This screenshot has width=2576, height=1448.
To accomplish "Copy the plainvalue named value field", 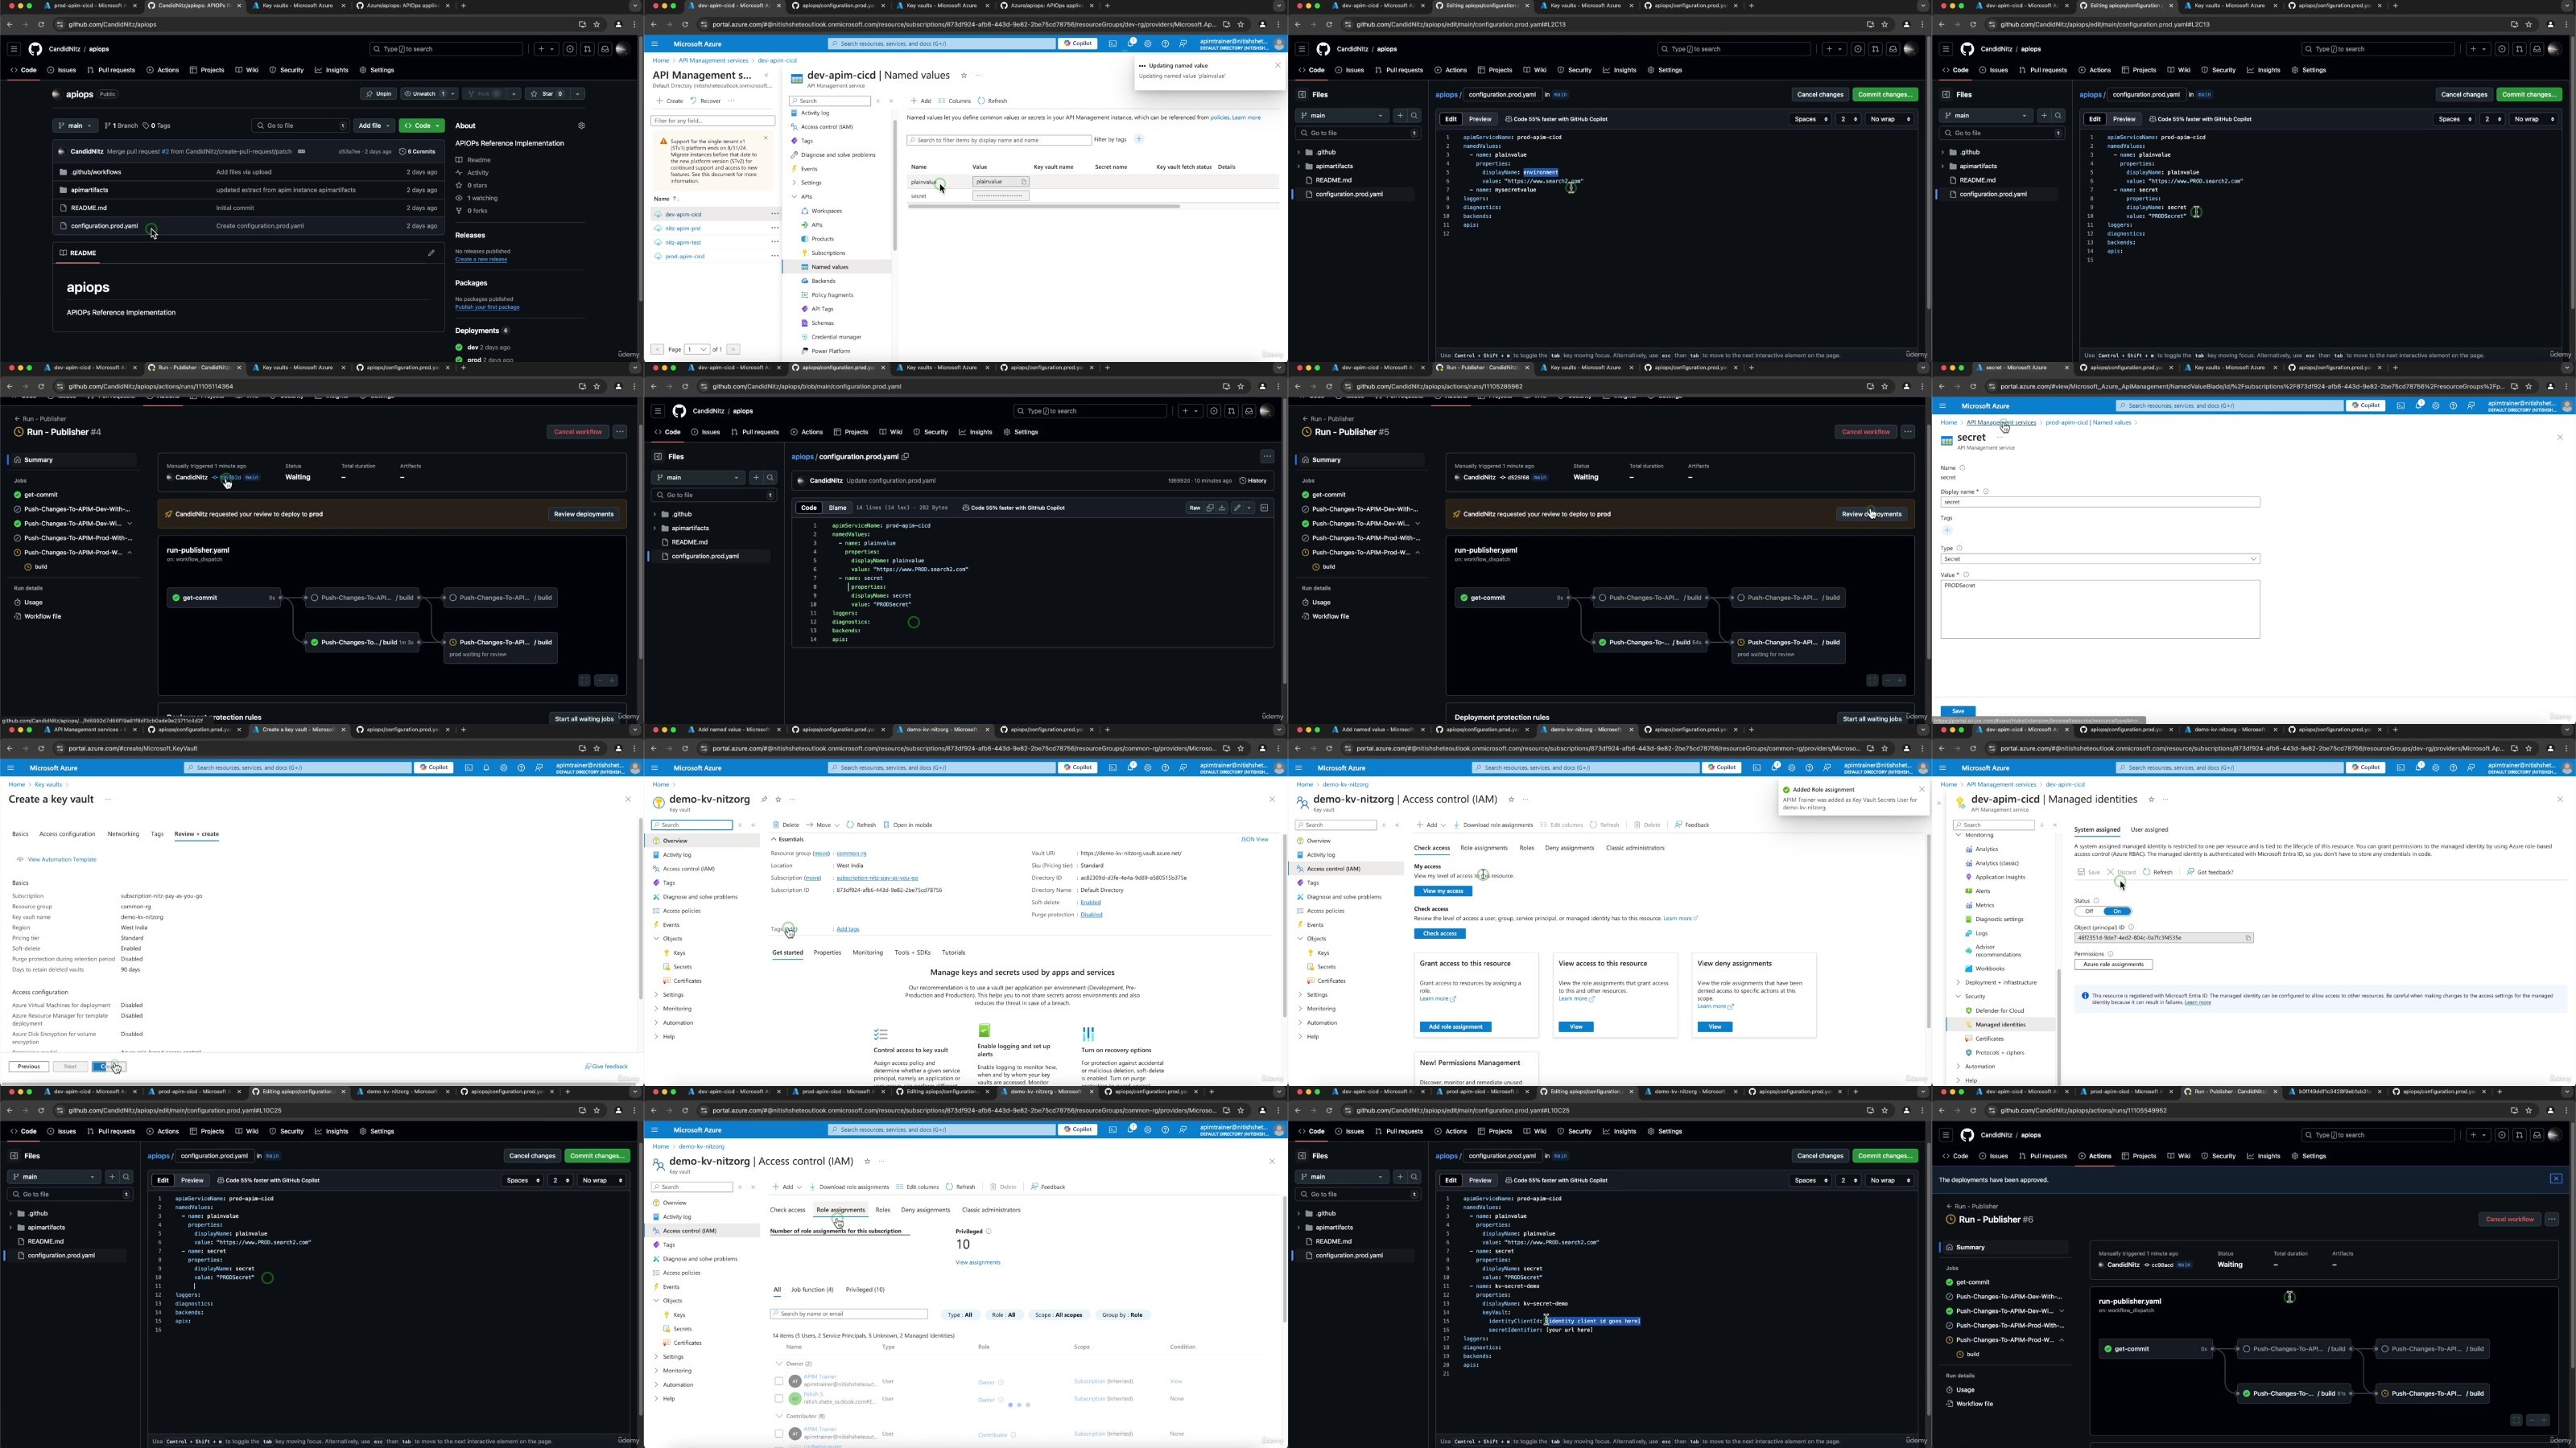I will click(1024, 182).
